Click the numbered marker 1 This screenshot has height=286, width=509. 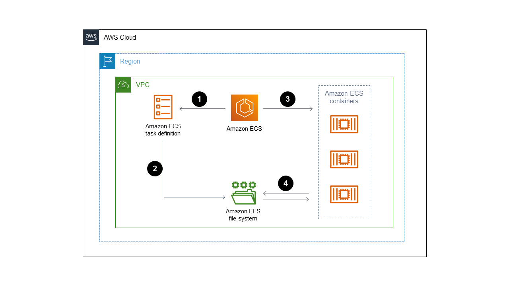point(199,99)
